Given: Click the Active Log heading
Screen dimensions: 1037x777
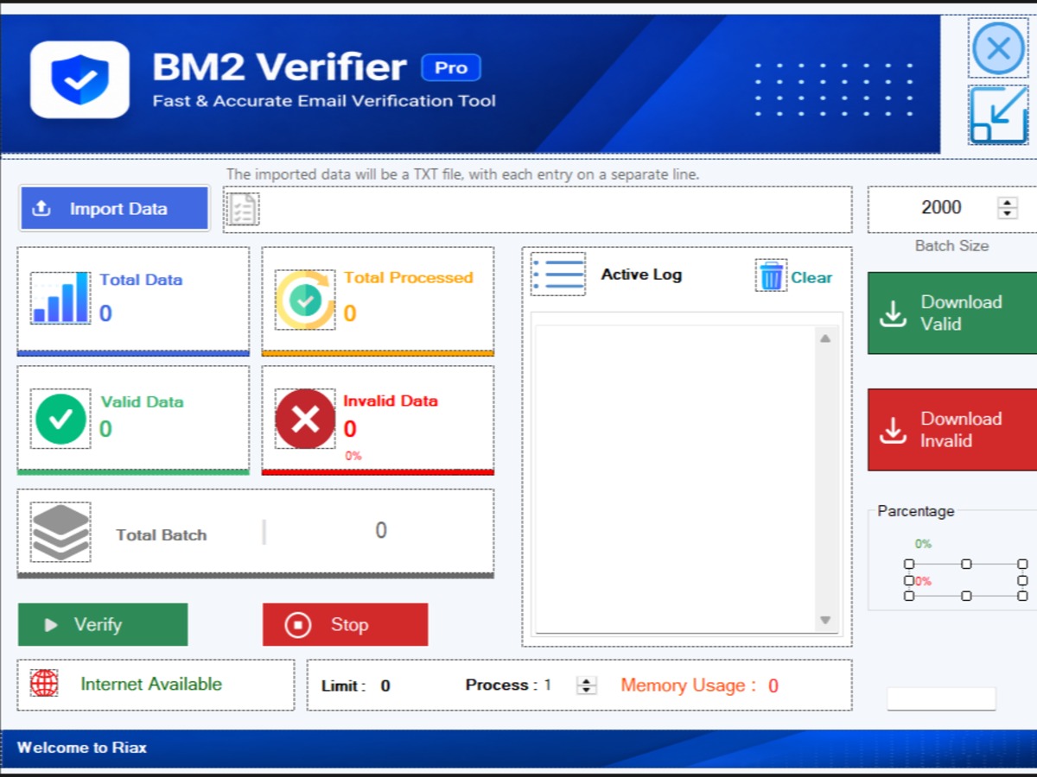Looking at the screenshot, I should click(641, 275).
